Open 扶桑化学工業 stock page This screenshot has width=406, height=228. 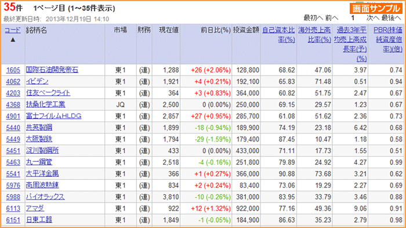coord(46,104)
